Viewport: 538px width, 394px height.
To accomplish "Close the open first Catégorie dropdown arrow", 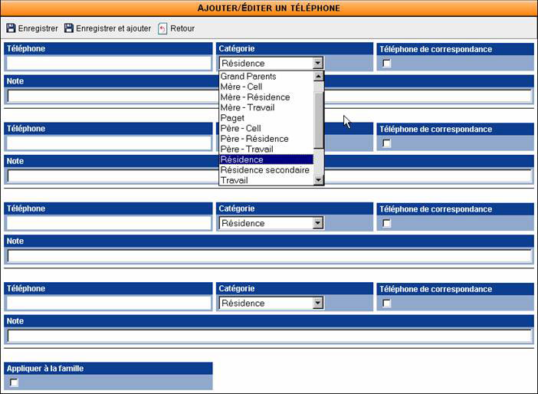I will click(318, 63).
